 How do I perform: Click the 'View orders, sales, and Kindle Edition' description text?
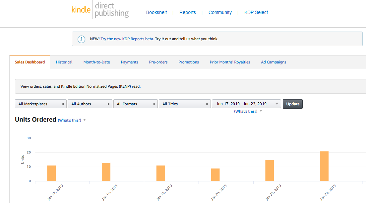[81, 86]
